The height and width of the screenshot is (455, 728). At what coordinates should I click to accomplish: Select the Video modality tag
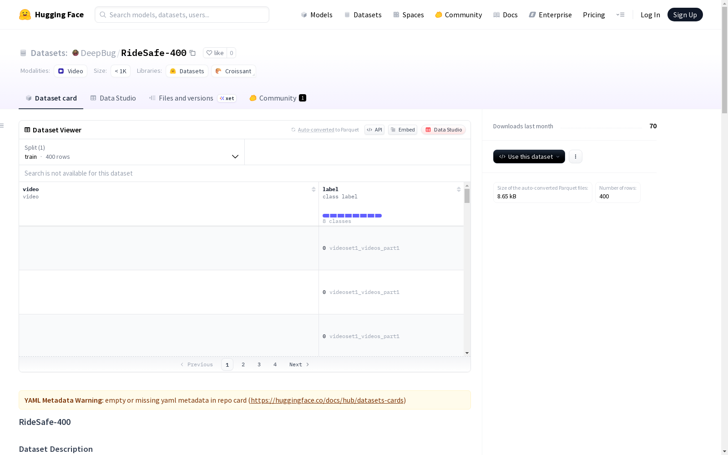pos(71,71)
